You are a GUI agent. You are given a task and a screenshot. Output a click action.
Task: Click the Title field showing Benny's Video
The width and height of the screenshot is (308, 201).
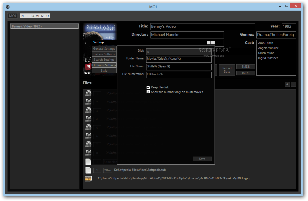tap(203, 27)
